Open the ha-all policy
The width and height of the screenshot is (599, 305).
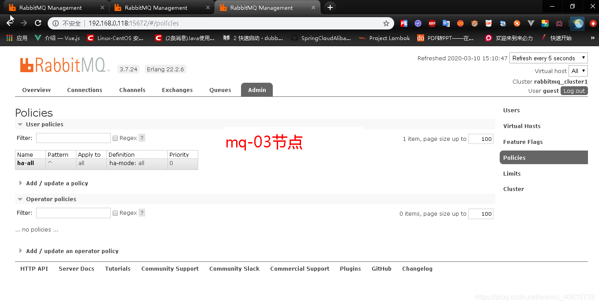click(x=26, y=163)
